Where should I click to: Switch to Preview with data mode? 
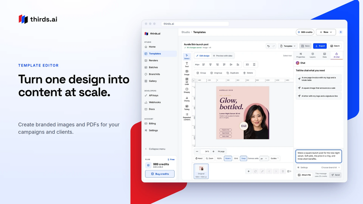click(223, 56)
